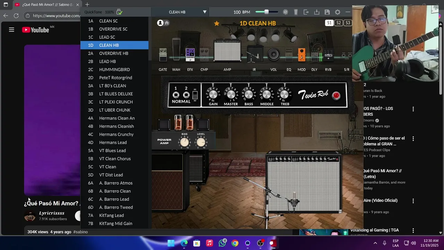Viewport: 444px width, 250px height.
Task: Adjust the top bar volume slider
Action: [x=266, y=12]
